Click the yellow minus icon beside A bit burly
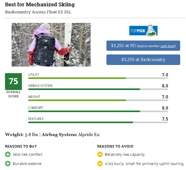Screen dimensions: 186x170 [100, 164]
